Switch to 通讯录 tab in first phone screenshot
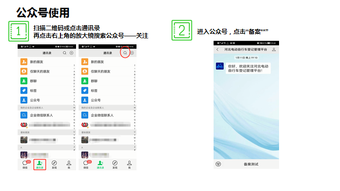The height and width of the screenshot is (191, 340). tap(40, 164)
